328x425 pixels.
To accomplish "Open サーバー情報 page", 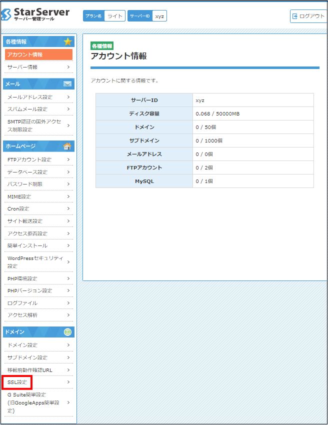I will [x=39, y=67].
